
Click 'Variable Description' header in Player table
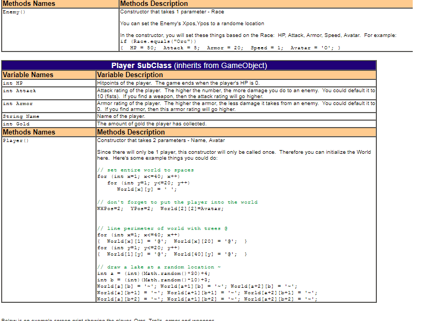[x=236, y=75]
